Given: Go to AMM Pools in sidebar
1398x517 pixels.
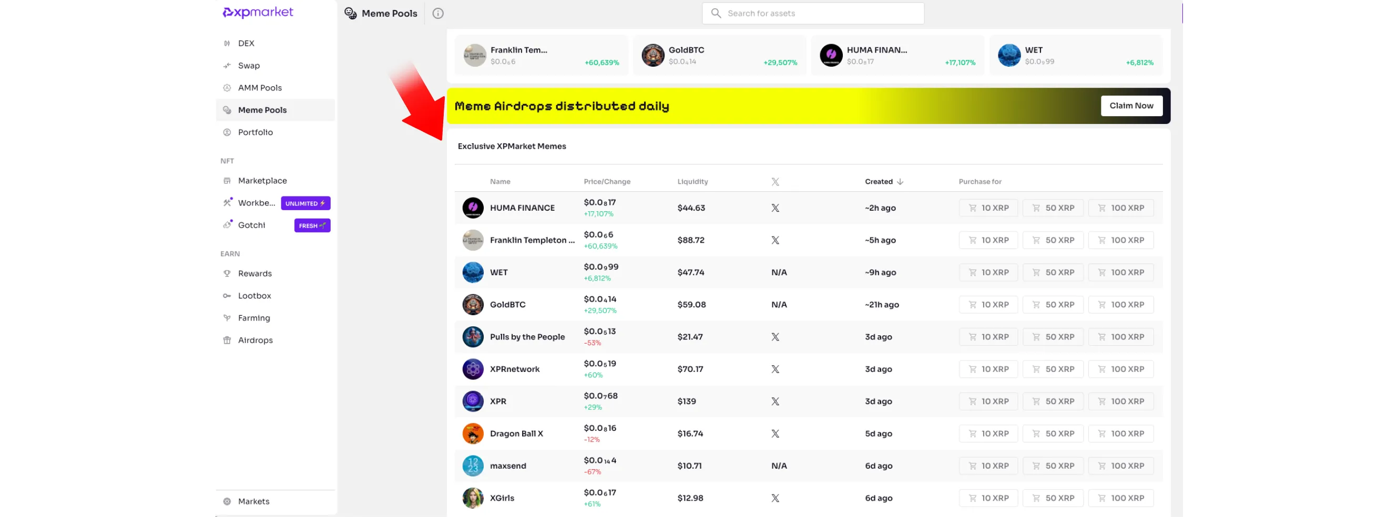Looking at the screenshot, I should click(x=259, y=88).
